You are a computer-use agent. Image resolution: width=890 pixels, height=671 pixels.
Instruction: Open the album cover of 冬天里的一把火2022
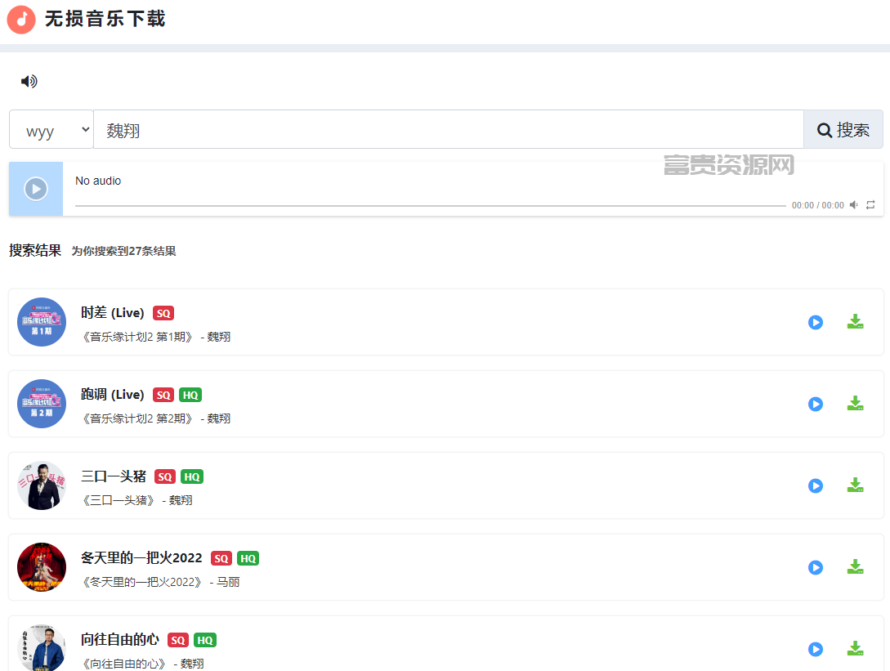pos(42,567)
